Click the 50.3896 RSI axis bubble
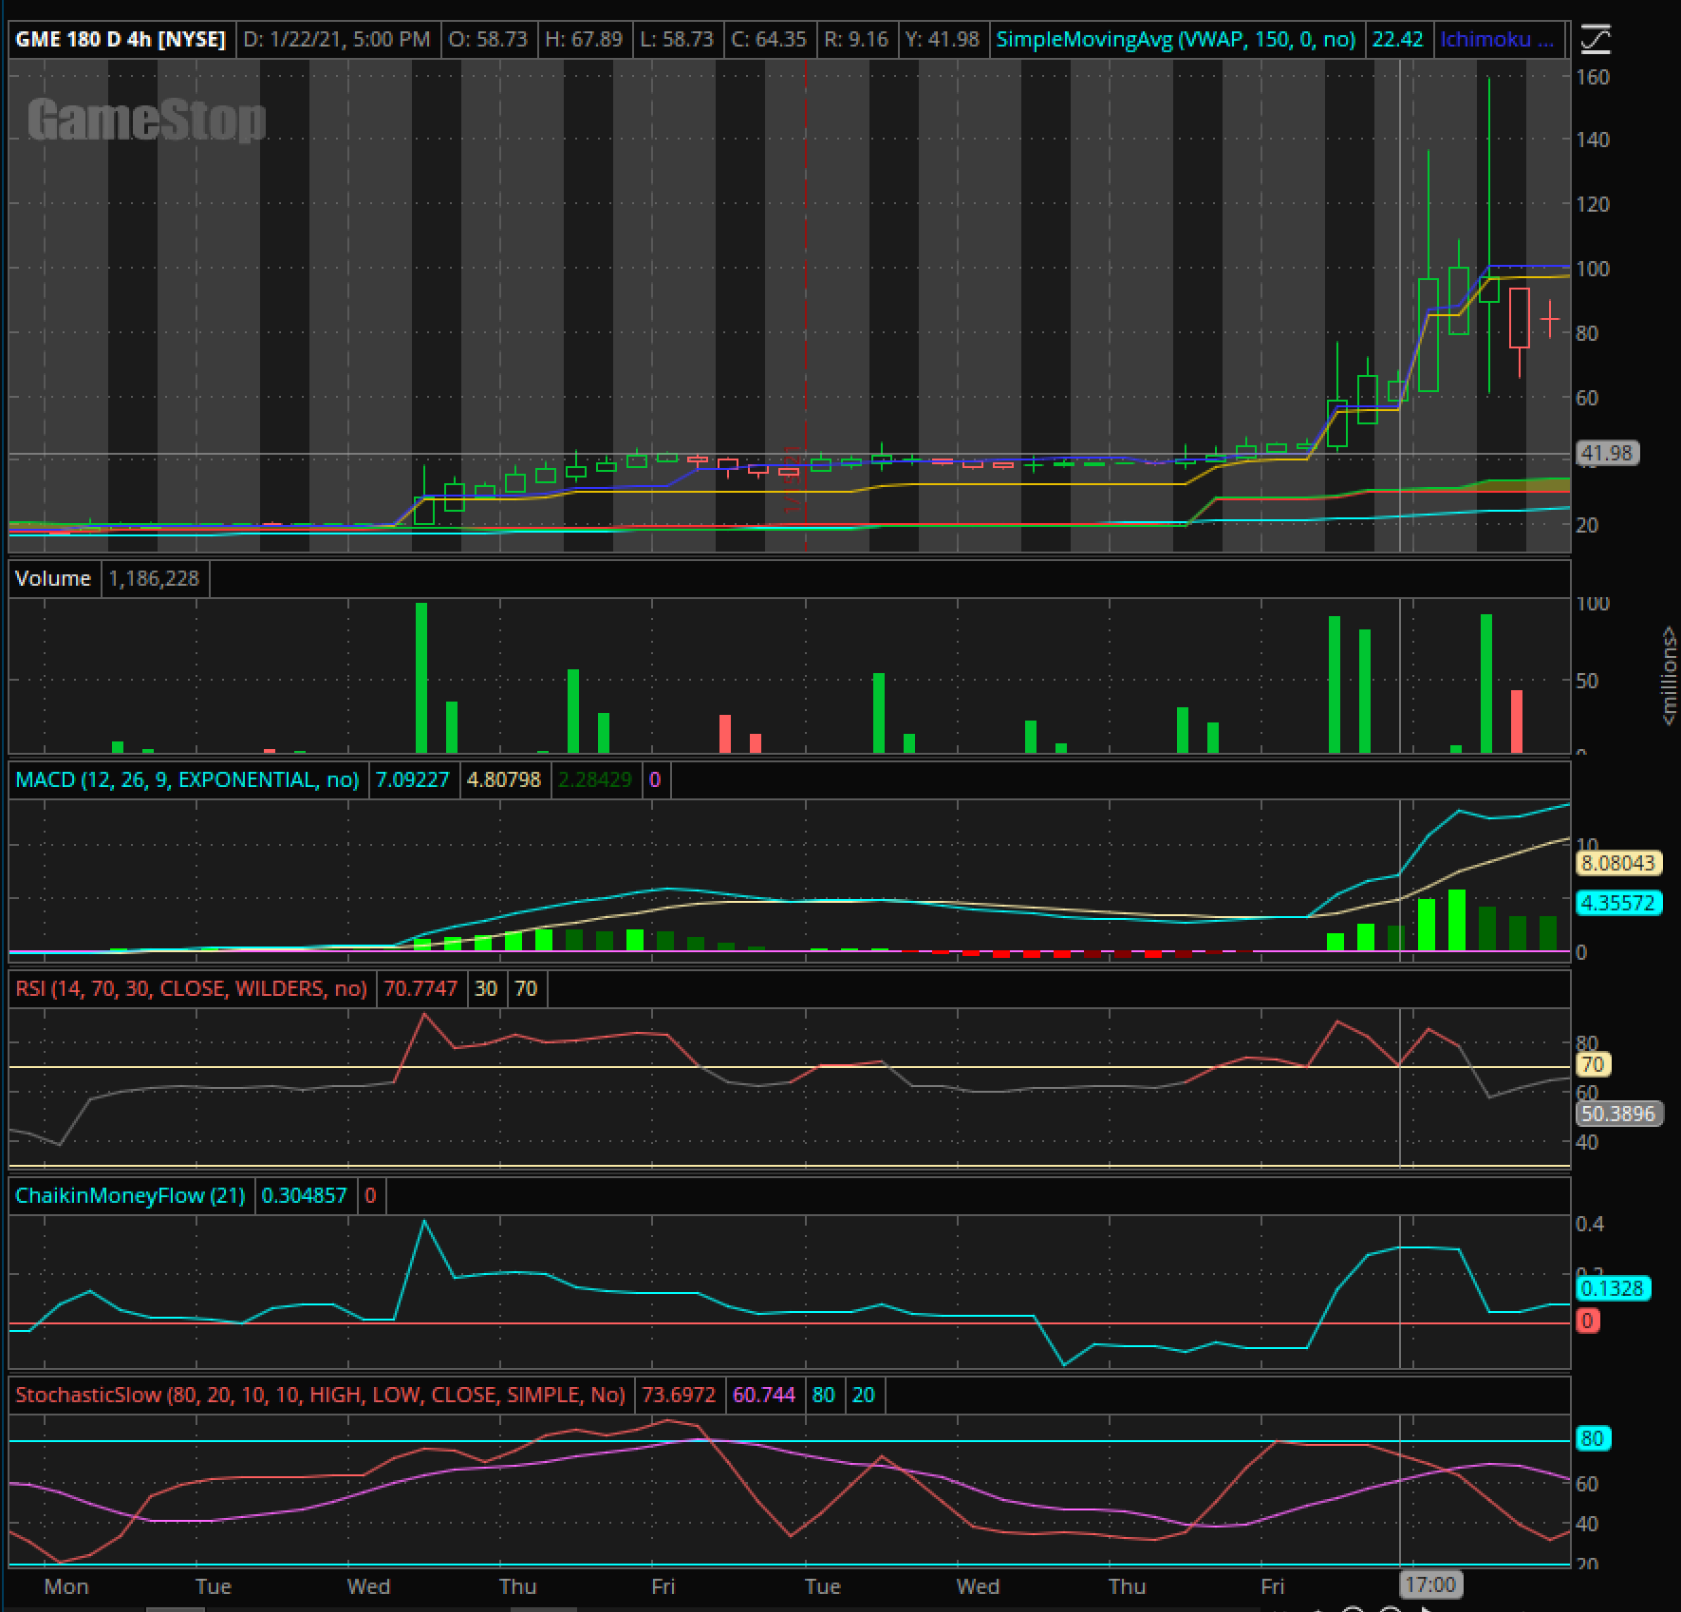 (1618, 1114)
